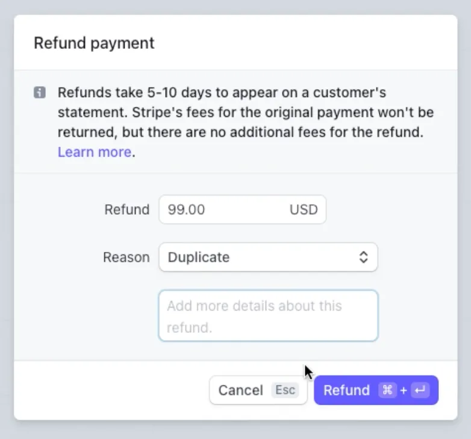Viewport: 471px width, 439px height.
Task: Click the Command key symbol on Refund button
Action: tap(387, 390)
